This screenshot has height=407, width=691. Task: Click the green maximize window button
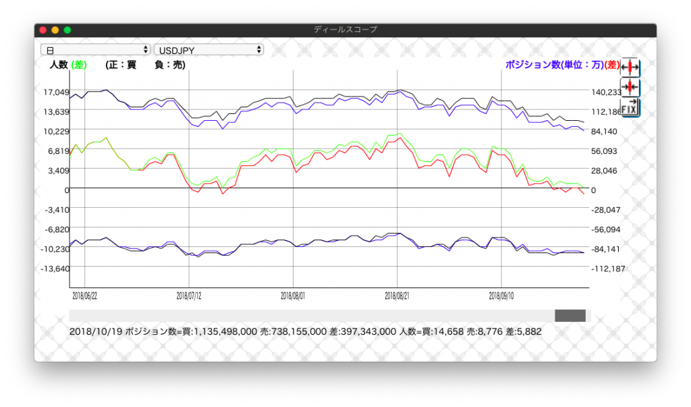67,30
